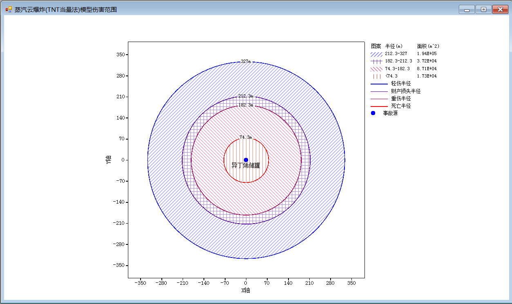Image resolution: width=512 pixels, height=304 pixels.
Task: Click the 轻伤半径 legend entry
Action: pos(401,84)
